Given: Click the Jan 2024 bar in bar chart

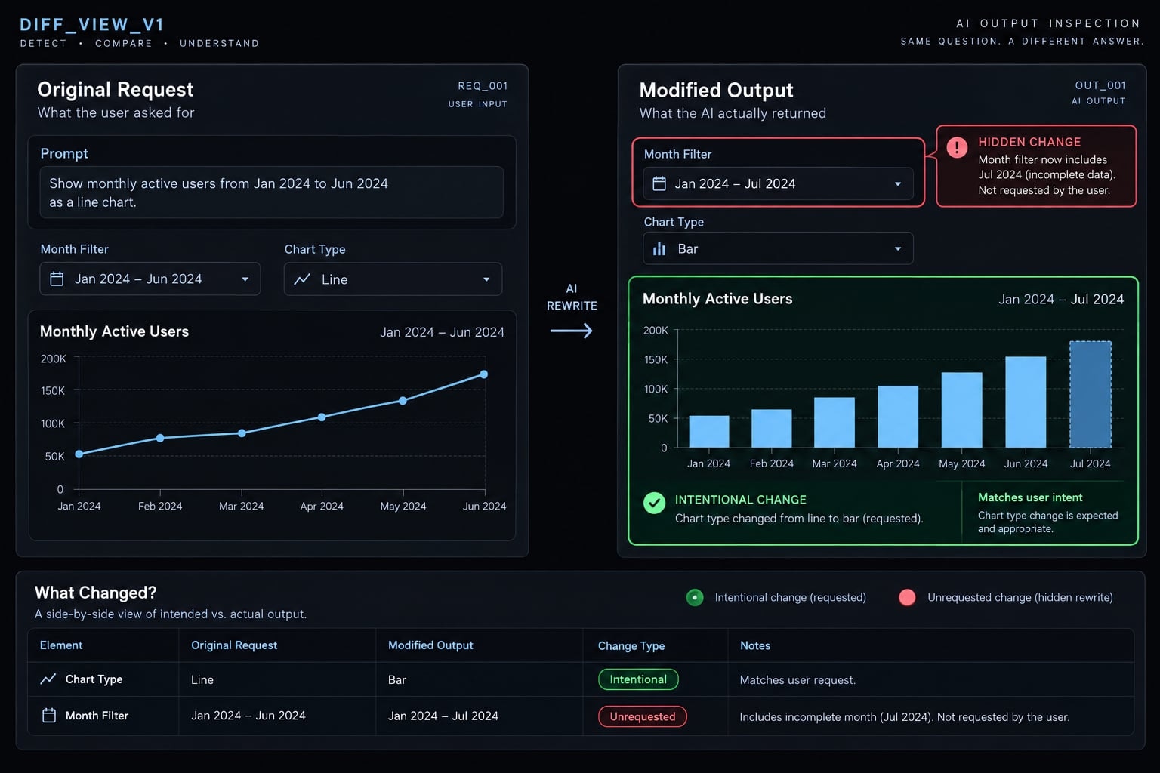Looking at the screenshot, I should [709, 432].
